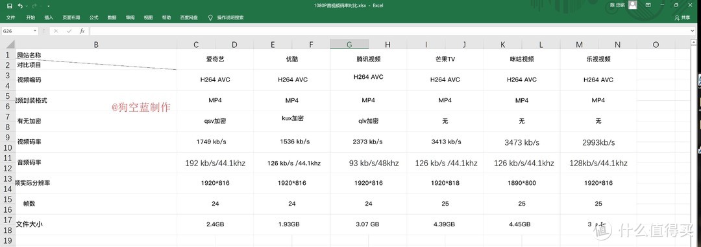This screenshot has width=701, height=247.
Task: Open the 帮助 ribbon tab
Action: (166, 17)
